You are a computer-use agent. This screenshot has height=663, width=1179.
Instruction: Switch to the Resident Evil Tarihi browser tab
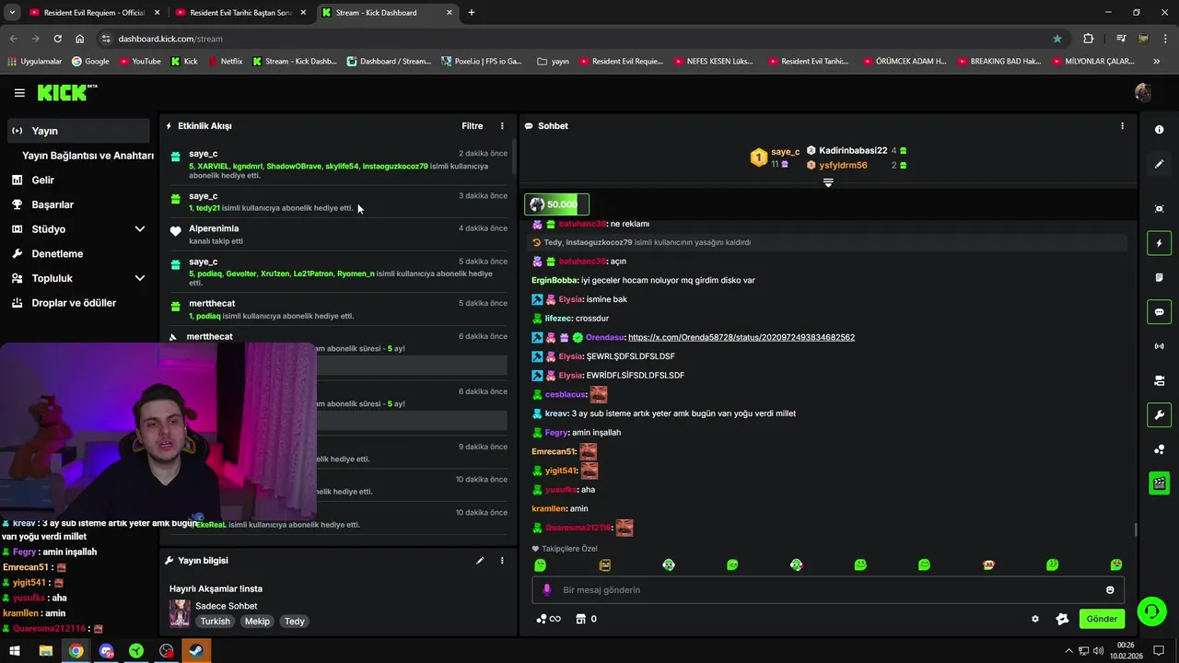point(240,13)
